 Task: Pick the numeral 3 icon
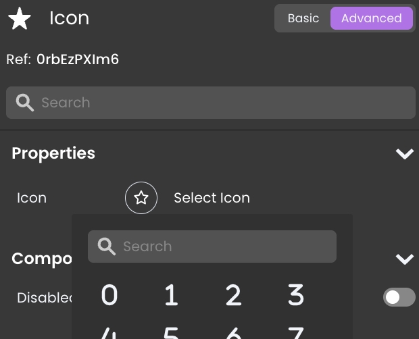[295, 295]
